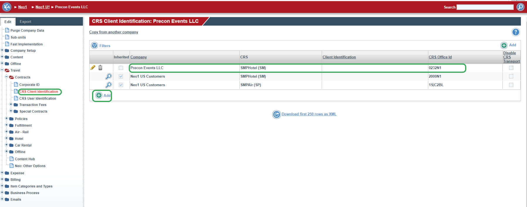
Task: Sort by Disable CRS Transport column header
Action: click(511, 57)
